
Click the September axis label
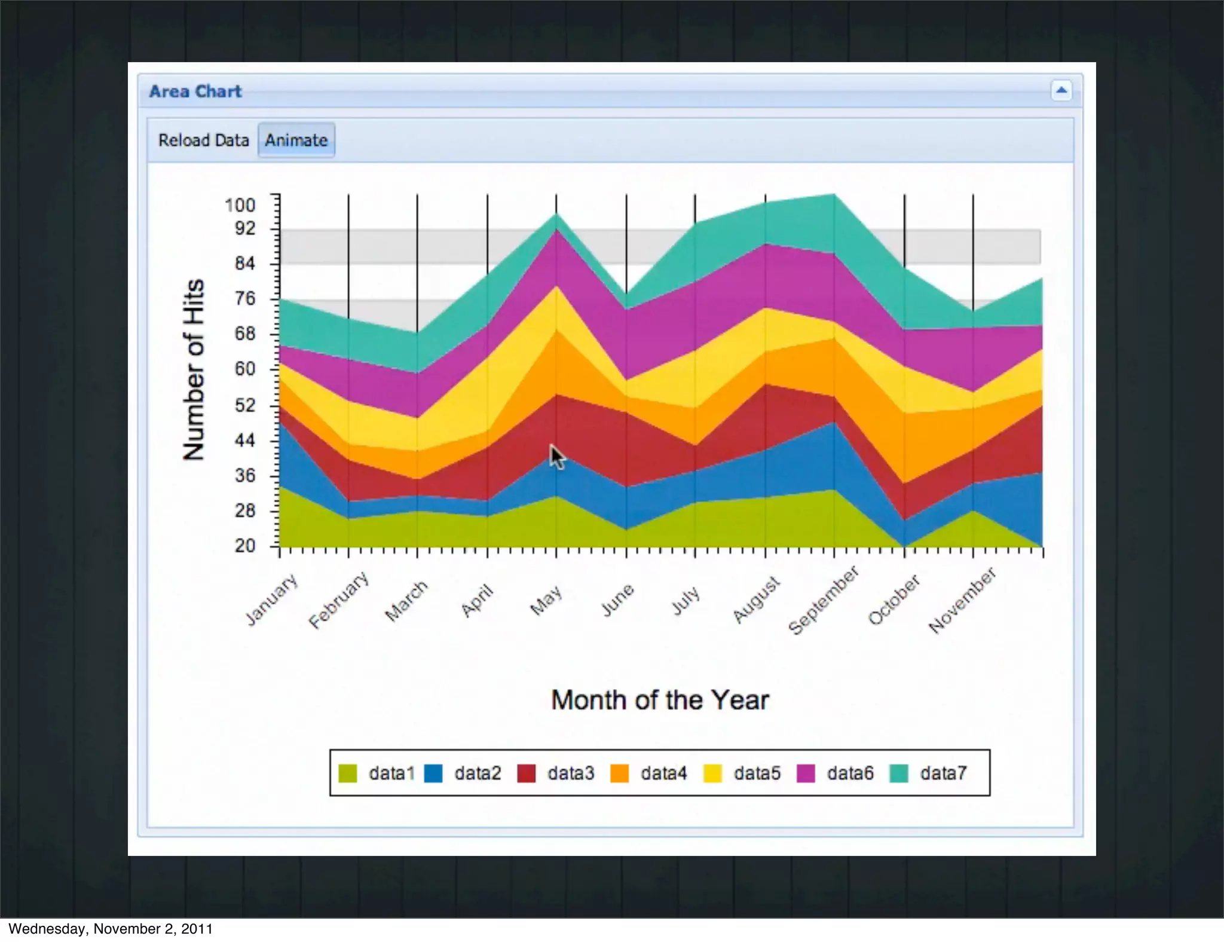[823, 601]
